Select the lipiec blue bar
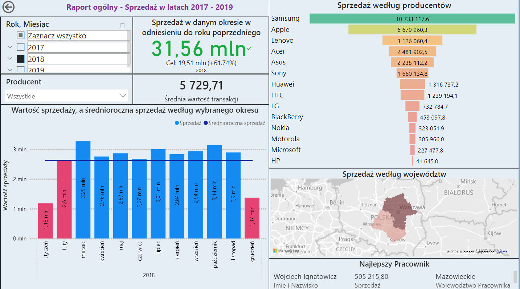The height and width of the screenshot is (289, 520). coord(158,194)
